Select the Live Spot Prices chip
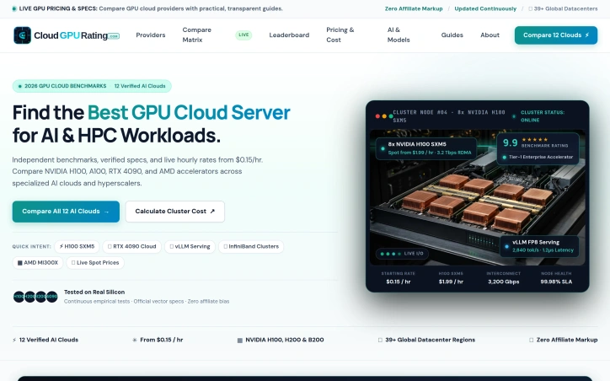 [x=95, y=263]
